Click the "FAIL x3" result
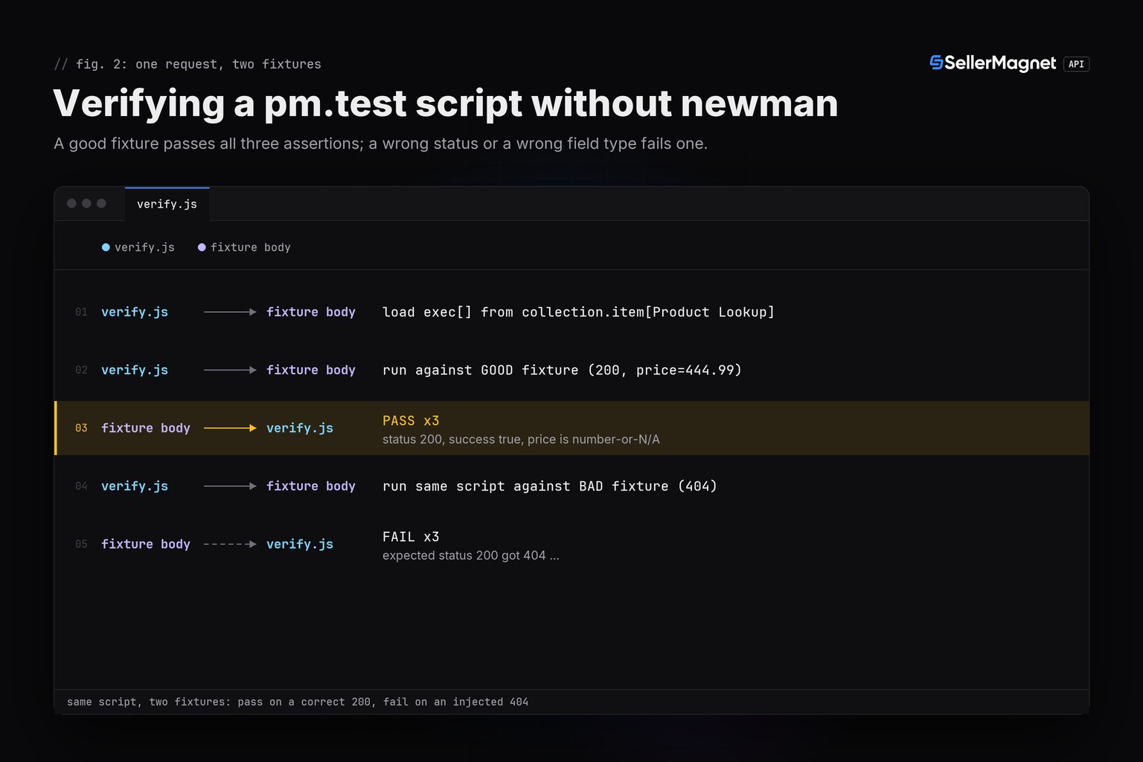This screenshot has width=1143, height=762. (x=411, y=537)
